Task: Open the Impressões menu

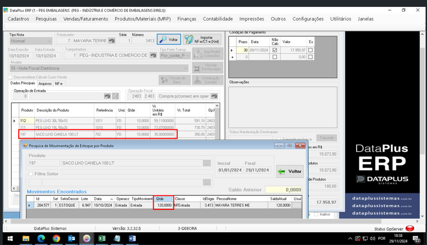Action: [x=251, y=19]
